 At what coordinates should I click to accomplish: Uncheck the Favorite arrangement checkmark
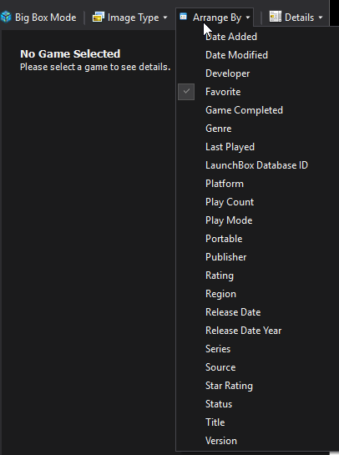pos(186,92)
